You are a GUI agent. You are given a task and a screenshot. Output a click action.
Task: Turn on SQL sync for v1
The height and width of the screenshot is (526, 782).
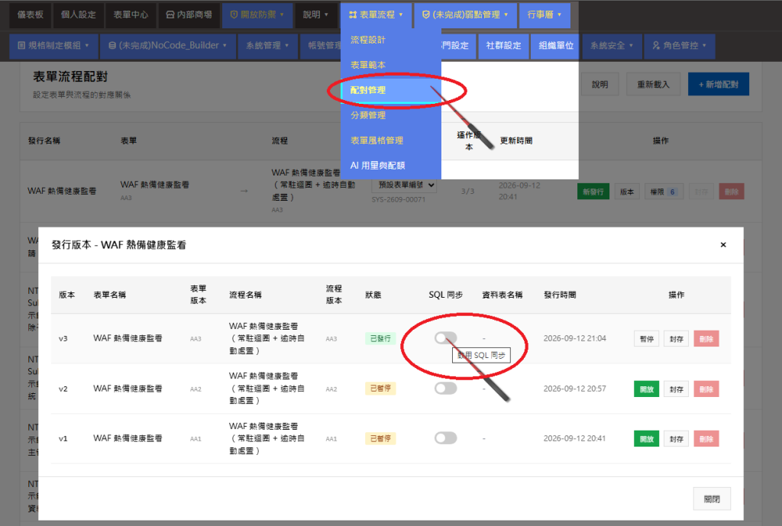[445, 437]
